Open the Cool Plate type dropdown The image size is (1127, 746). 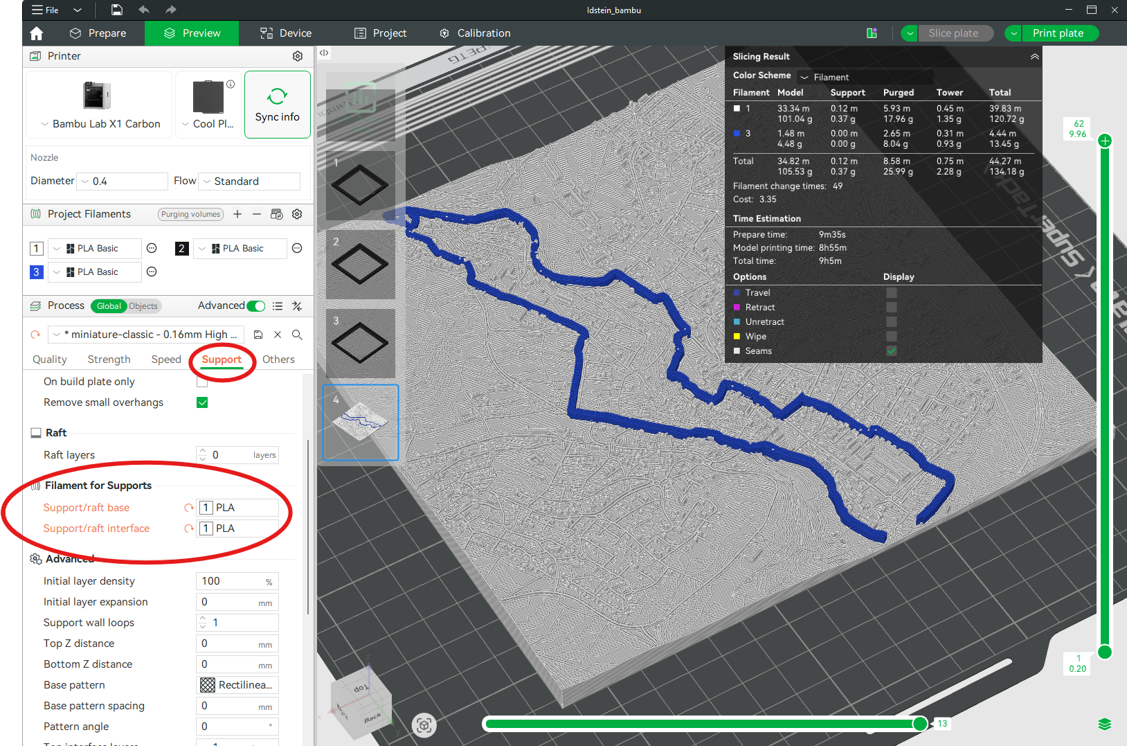[x=208, y=124]
